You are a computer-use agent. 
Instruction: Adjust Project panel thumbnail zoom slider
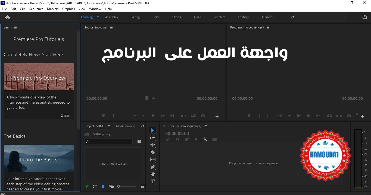[x=126, y=186]
